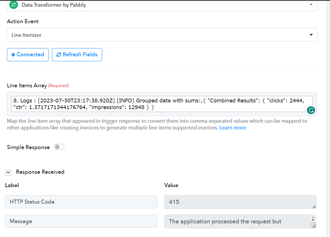The image size is (330, 237).
Task: Open the Action Event Line Itemizer dropdown
Action: click(x=162, y=35)
